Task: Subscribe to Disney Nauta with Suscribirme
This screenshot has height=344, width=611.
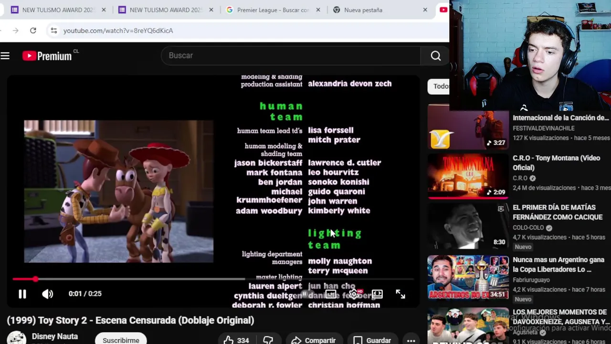Action: pyautogui.click(x=121, y=340)
